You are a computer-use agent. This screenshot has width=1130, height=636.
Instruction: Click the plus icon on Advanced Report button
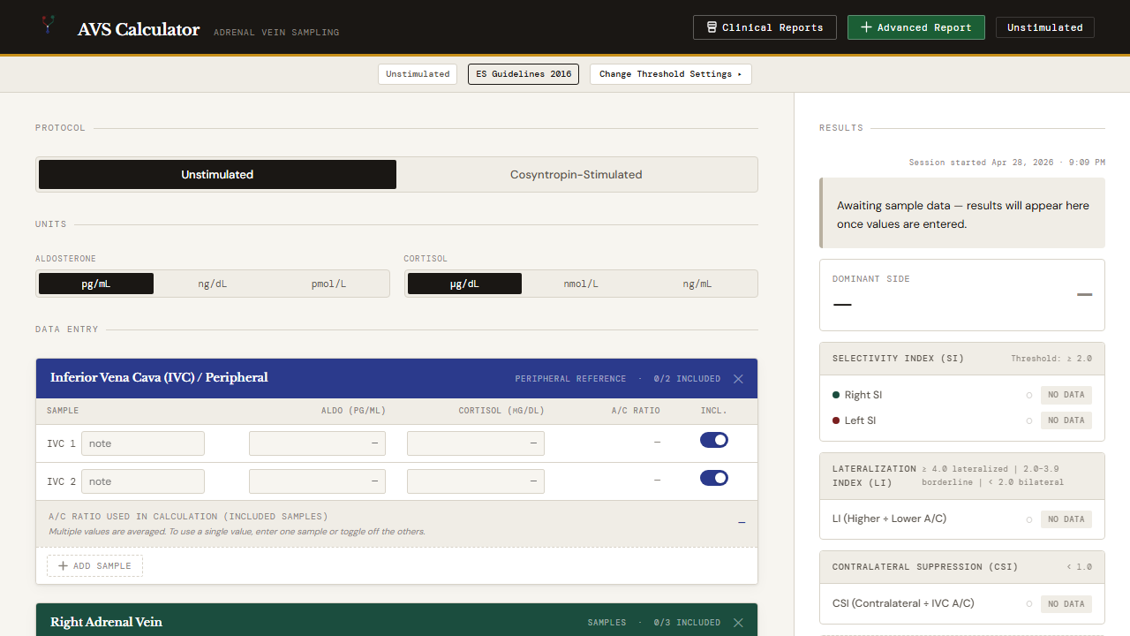(866, 27)
